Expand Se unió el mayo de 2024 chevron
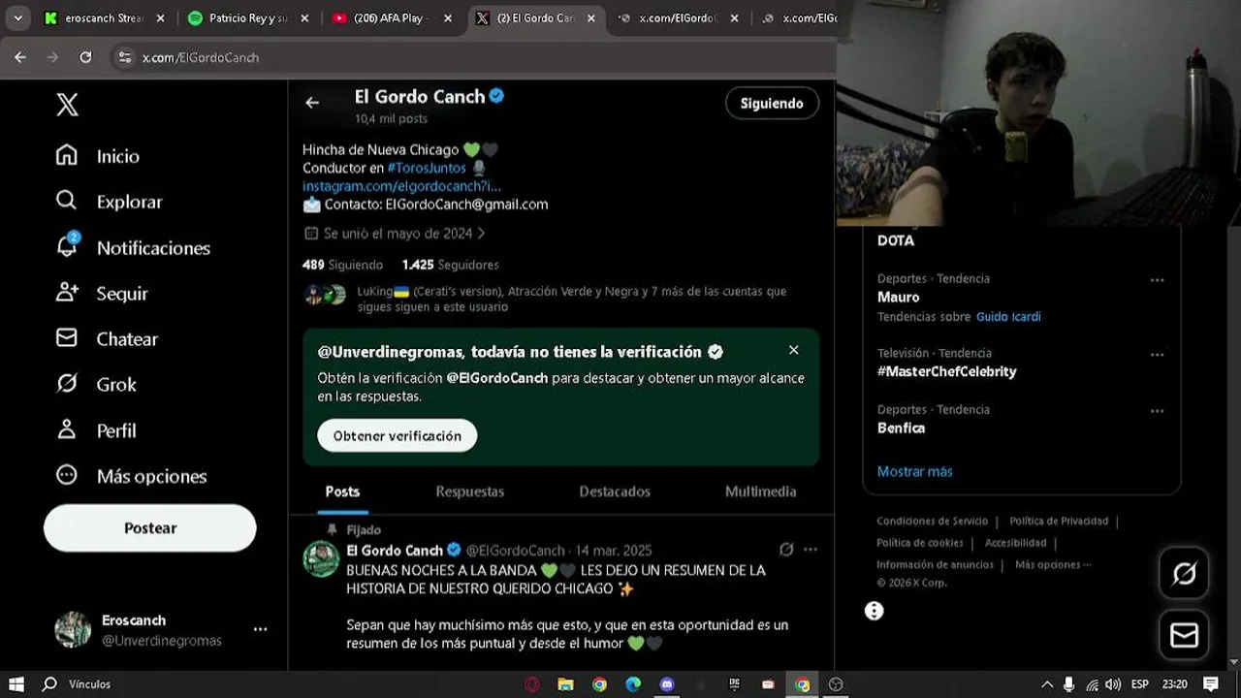The image size is (1241, 698). click(481, 234)
